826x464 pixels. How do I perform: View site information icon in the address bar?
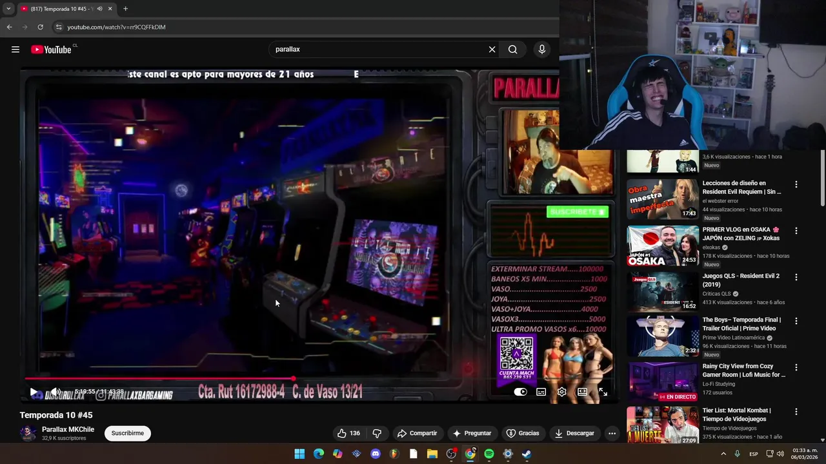pyautogui.click(x=59, y=27)
